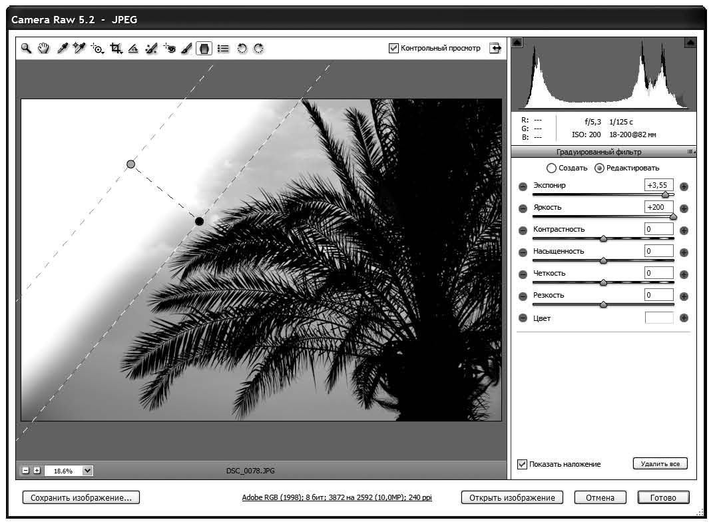Select the Создать radio button
713x526 pixels.
tap(551, 168)
